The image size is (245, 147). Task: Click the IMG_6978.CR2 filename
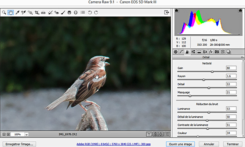coord(68,134)
